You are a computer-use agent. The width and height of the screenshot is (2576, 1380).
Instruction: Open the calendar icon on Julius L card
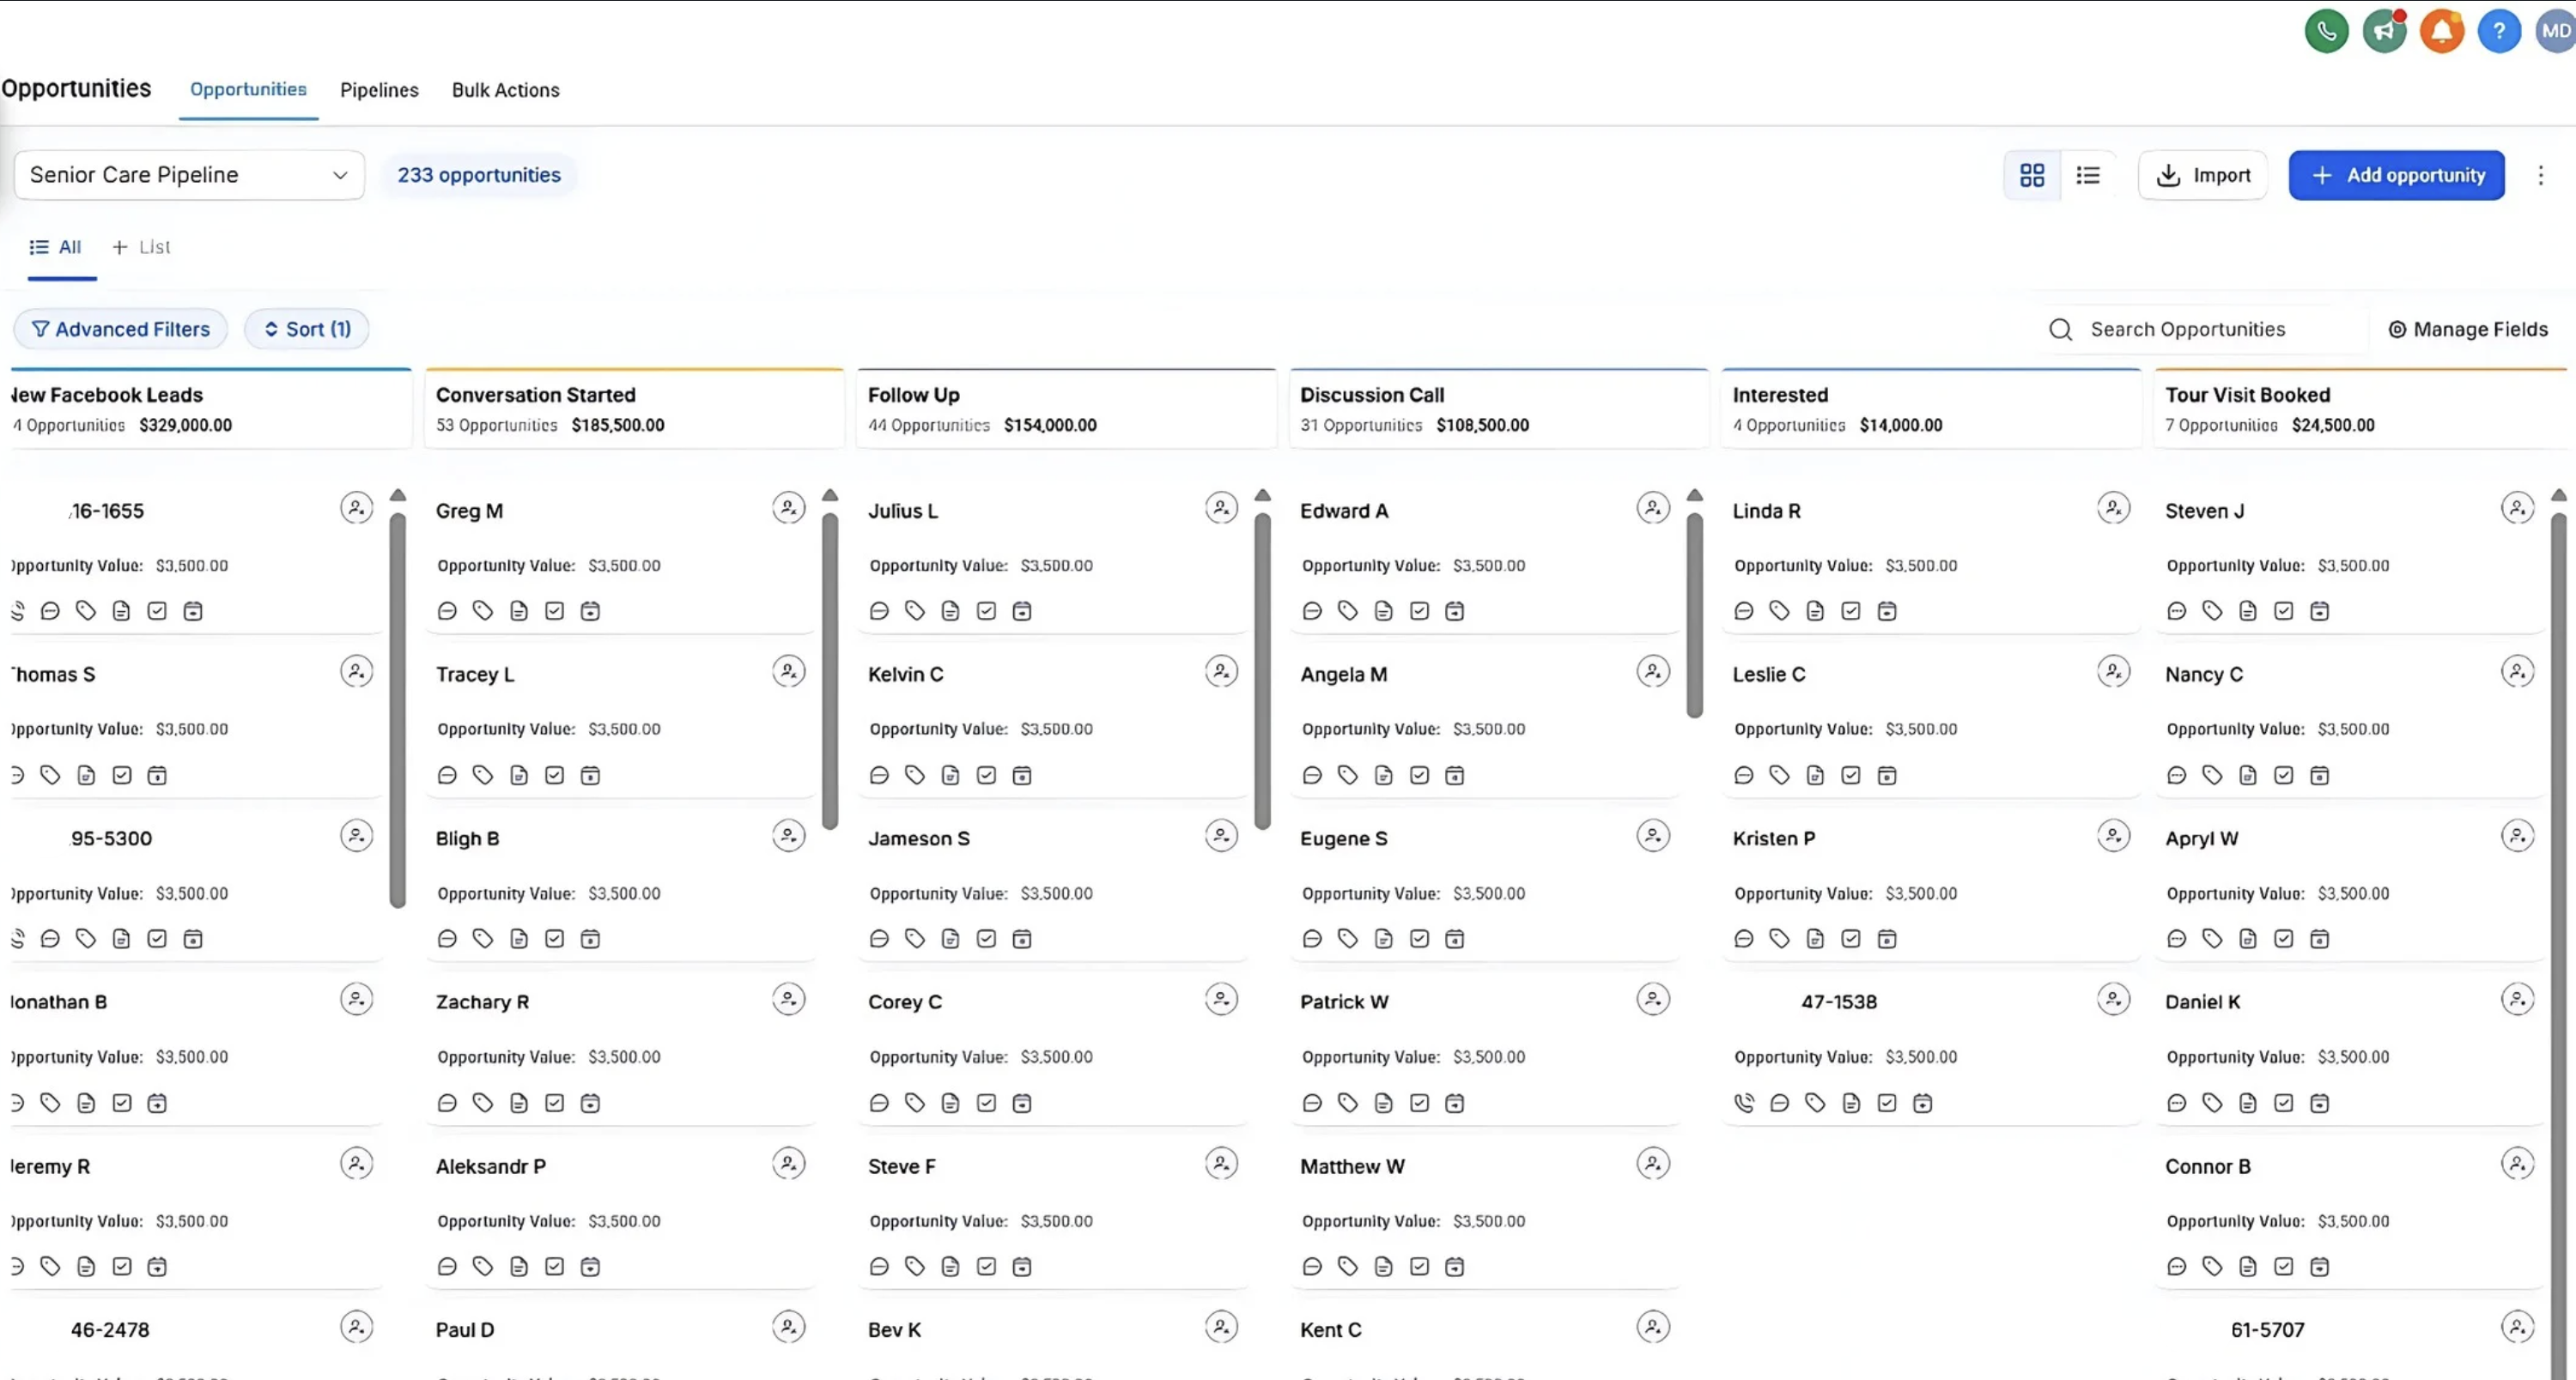(1022, 610)
